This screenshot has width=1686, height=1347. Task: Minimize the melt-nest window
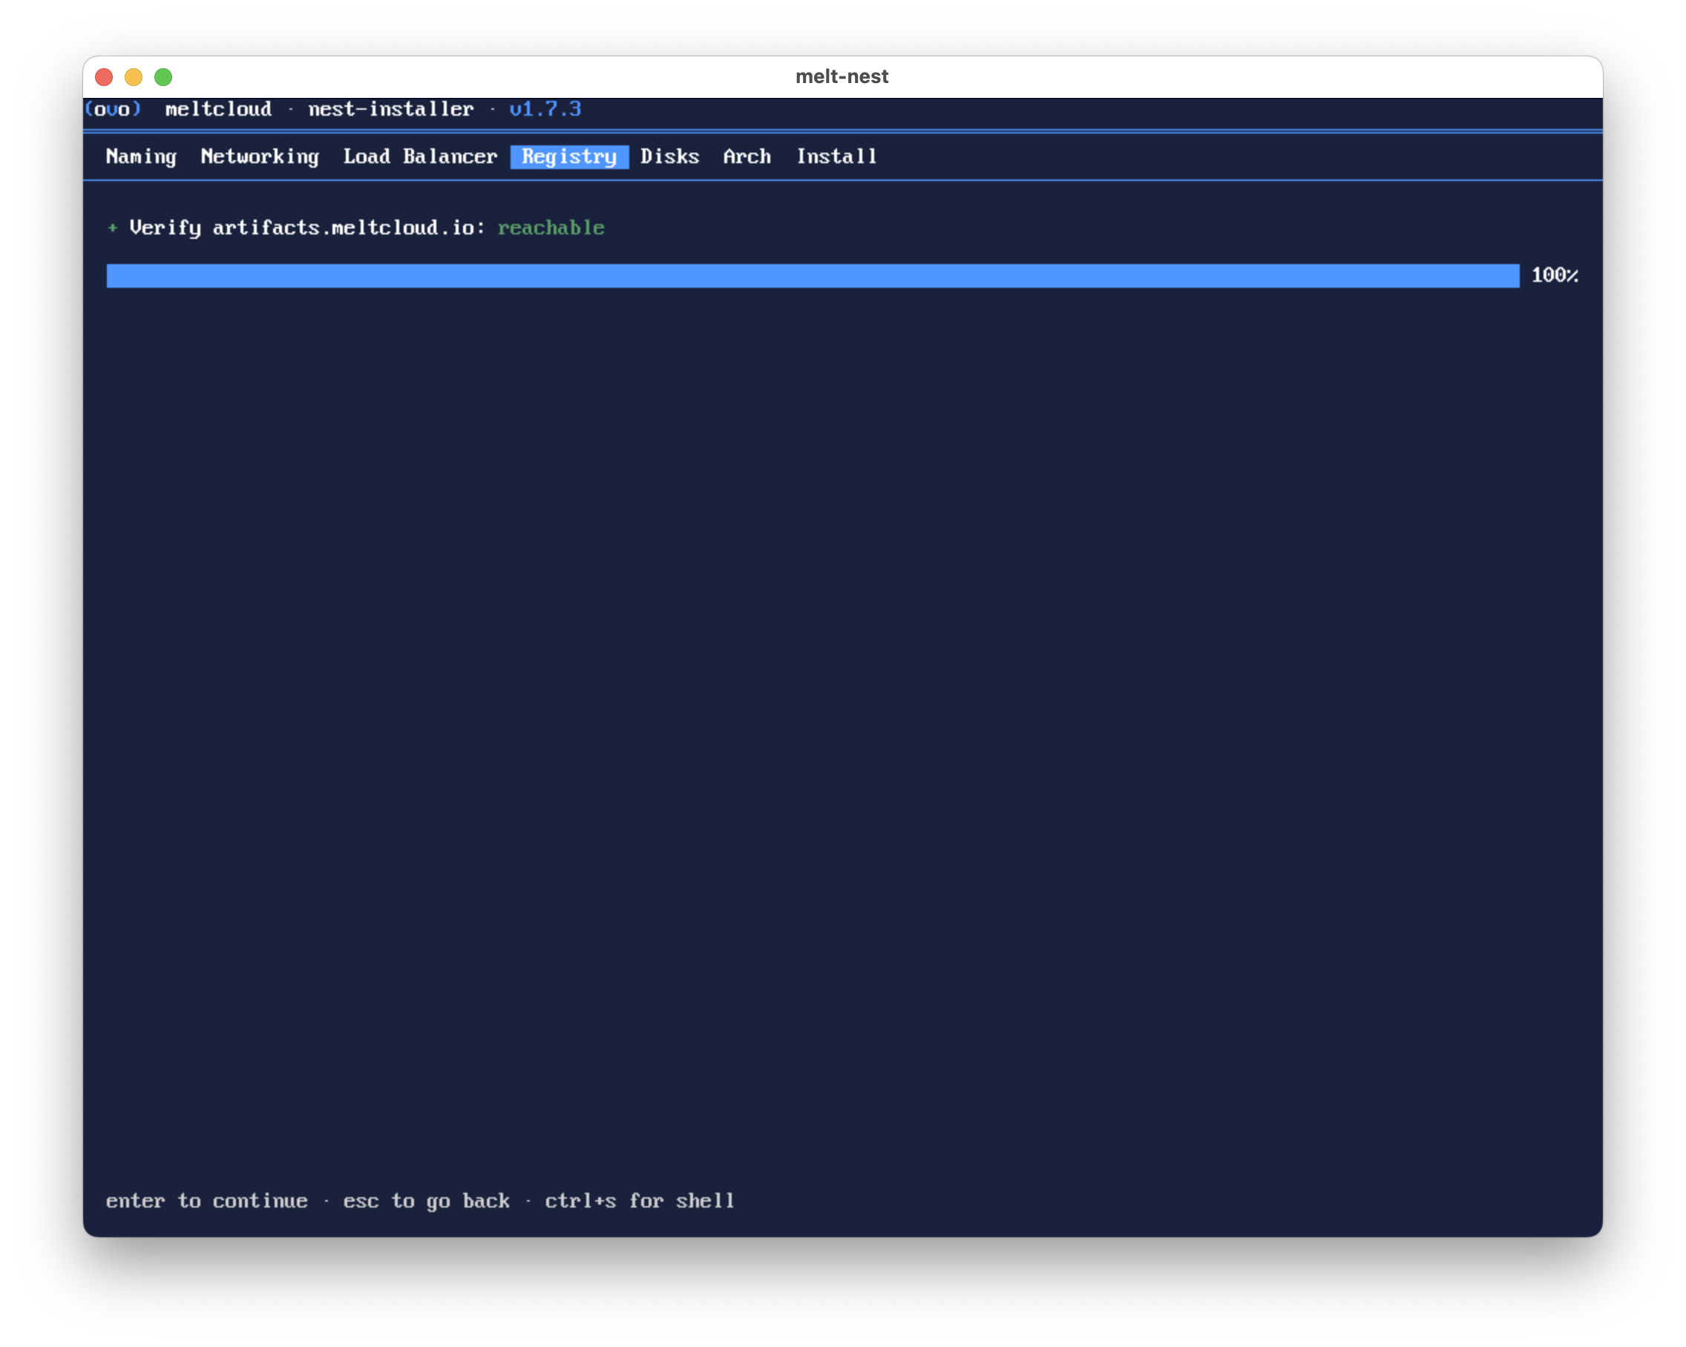(x=134, y=76)
